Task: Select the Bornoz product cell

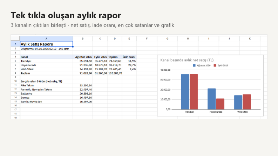Action: point(46,98)
